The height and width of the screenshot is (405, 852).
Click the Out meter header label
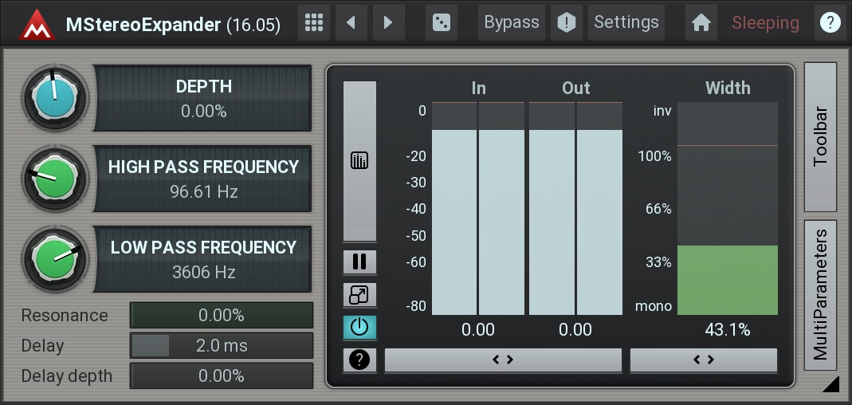pyautogui.click(x=576, y=88)
